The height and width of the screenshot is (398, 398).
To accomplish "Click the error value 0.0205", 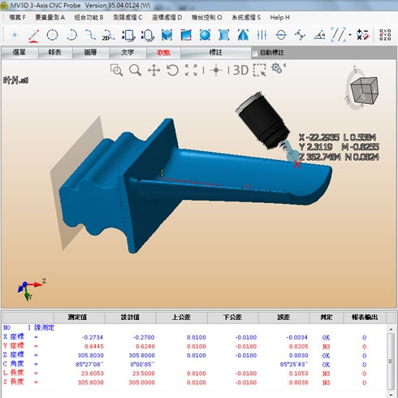I will [298, 346].
